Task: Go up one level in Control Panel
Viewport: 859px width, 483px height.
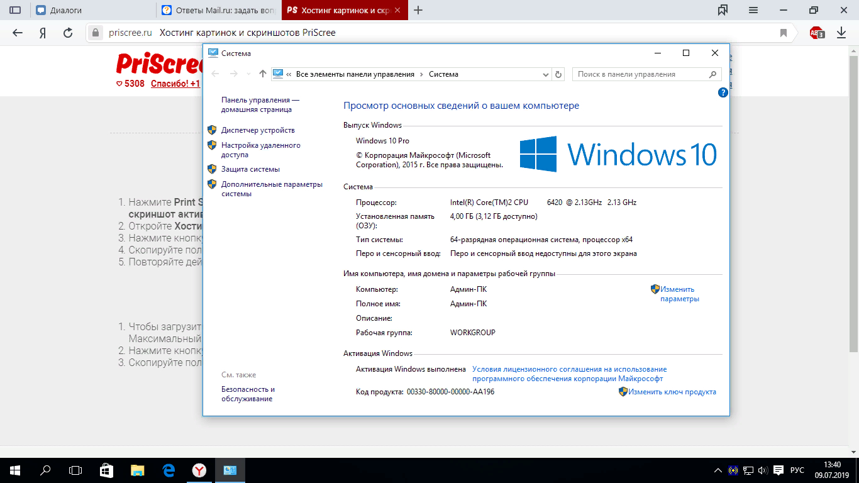Action: click(263, 74)
